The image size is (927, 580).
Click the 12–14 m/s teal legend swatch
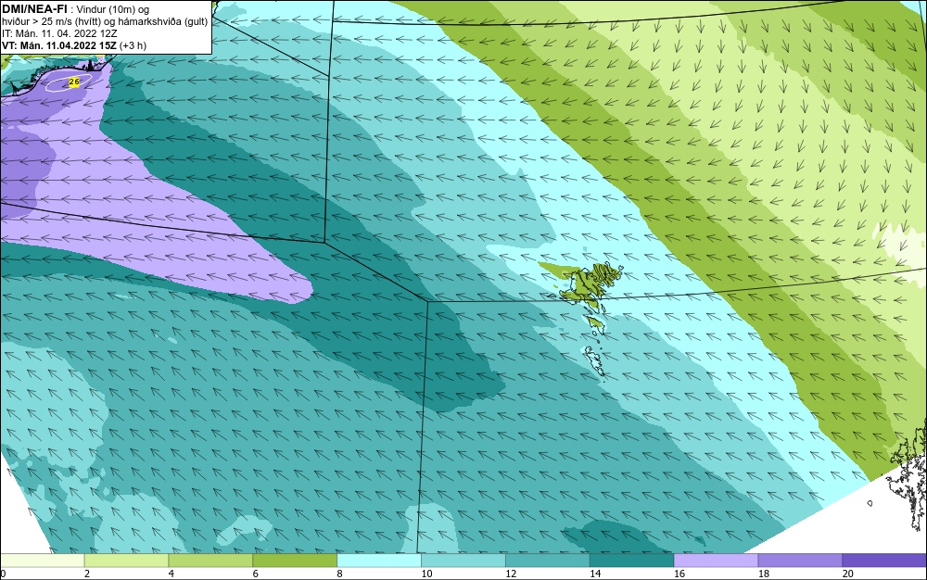(548, 560)
